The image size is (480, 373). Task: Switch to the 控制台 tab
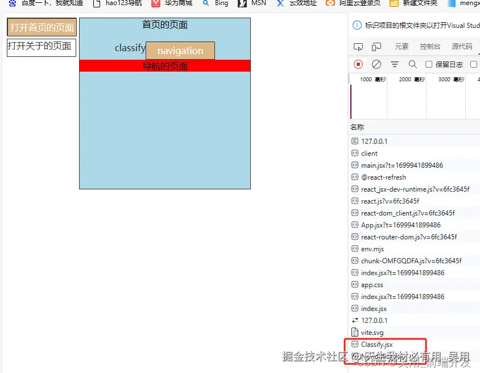430,46
